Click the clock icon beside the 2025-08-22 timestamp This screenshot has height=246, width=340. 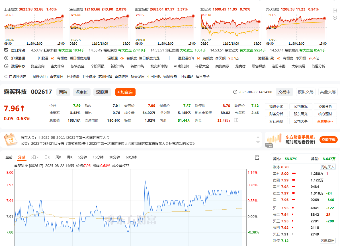click(235, 92)
